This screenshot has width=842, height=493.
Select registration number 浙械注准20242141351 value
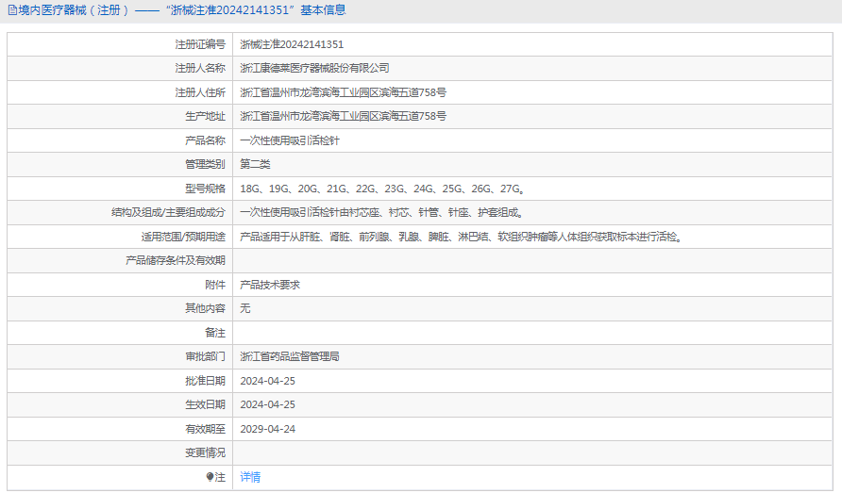coord(292,44)
